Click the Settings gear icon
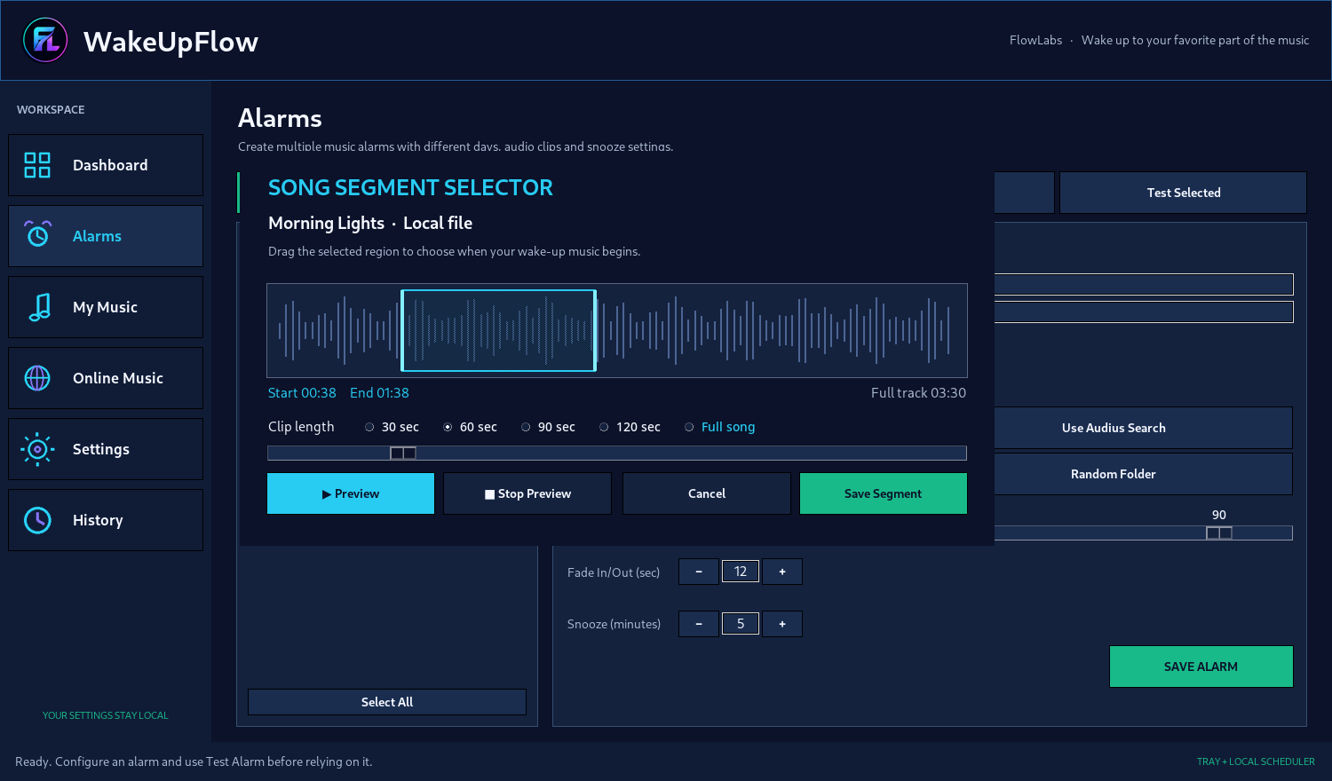 [37, 449]
